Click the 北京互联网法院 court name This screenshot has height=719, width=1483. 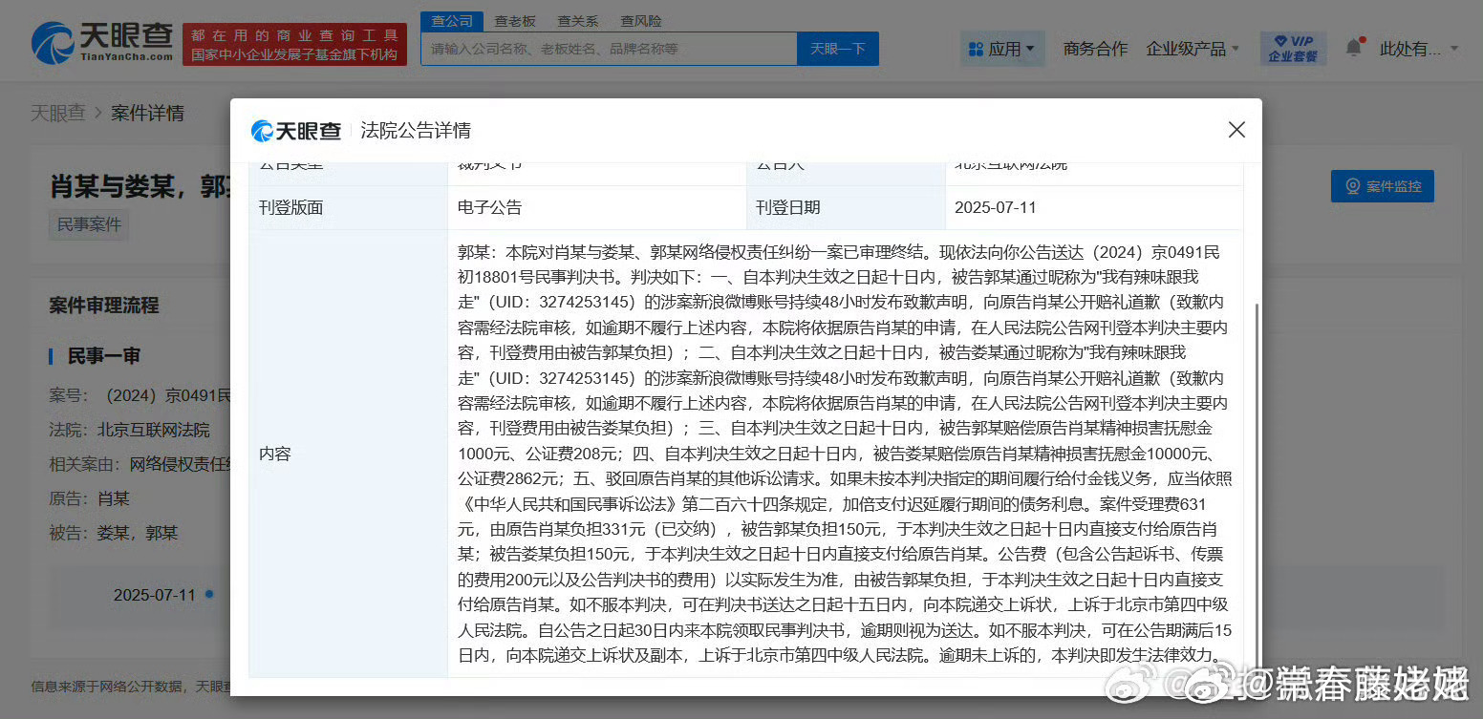tap(153, 430)
